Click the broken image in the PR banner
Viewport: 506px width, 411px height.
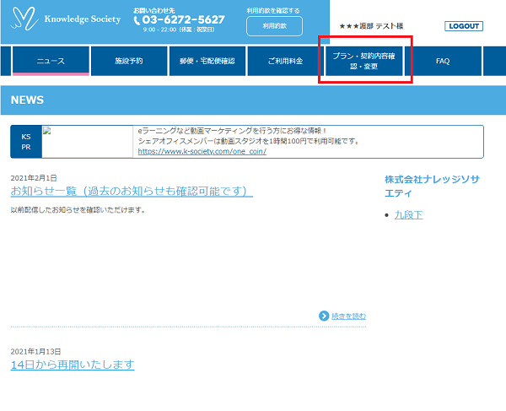pos(48,132)
